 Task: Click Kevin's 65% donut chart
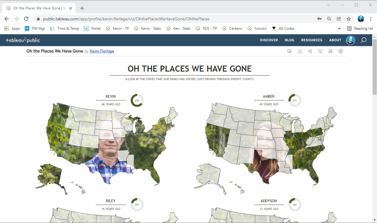click(137, 100)
